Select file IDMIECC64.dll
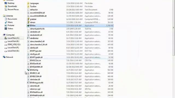The height and width of the screenshot is (98, 175). tap(36, 76)
